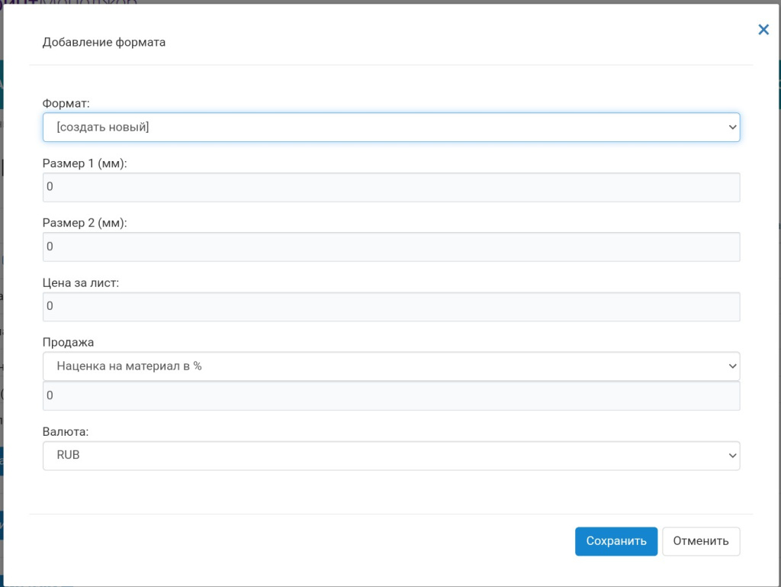Viewport: 781px width, 587px height.
Task: Focus the Размер 1 (мм) input field
Action: pos(390,187)
